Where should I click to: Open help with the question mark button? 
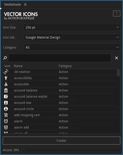pos(117,14)
